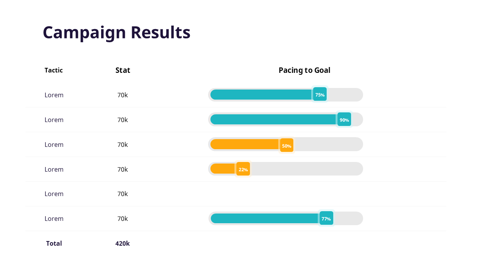The image size is (496, 279).
Task: Select the 420k total value
Action: coord(122,243)
